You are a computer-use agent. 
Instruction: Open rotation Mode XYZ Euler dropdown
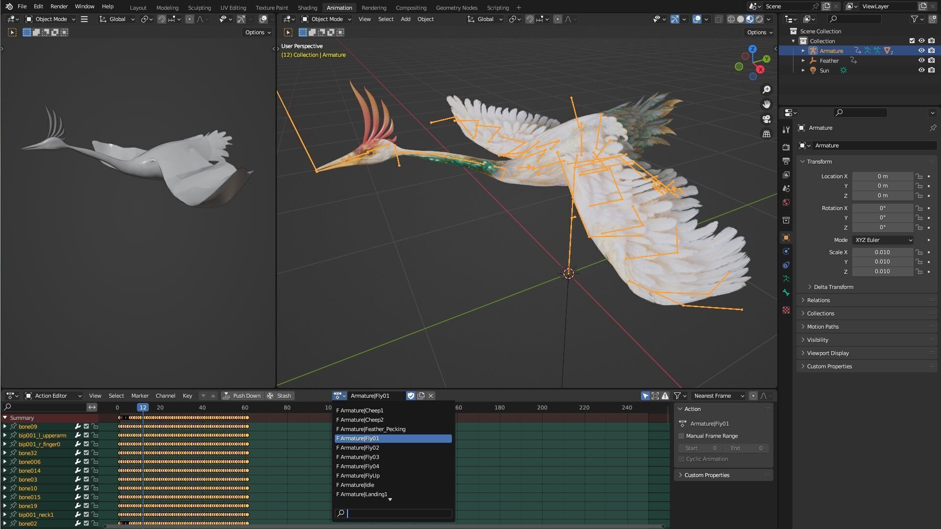pyautogui.click(x=883, y=240)
